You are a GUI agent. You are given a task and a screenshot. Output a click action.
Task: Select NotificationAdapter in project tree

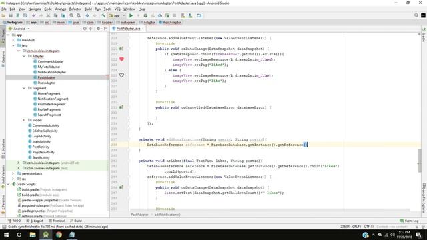[52, 72]
